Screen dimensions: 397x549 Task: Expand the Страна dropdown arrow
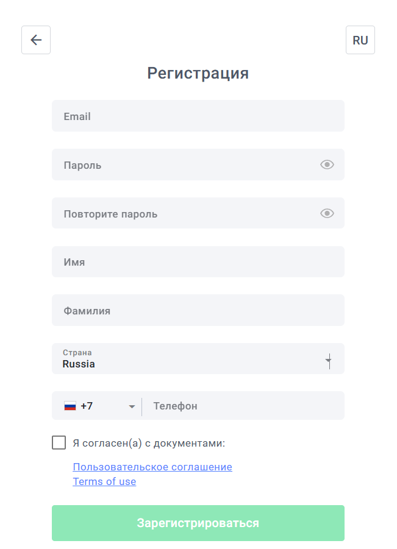click(x=328, y=361)
